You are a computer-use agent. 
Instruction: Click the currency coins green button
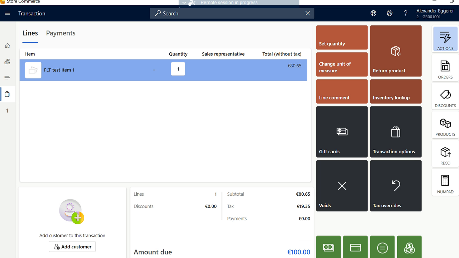pyautogui.click(x=409, y=247)
